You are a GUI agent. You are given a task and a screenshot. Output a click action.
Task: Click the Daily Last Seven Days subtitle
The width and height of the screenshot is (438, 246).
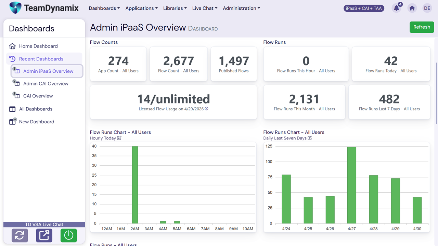pyautogui.click(x=285, y=138)
